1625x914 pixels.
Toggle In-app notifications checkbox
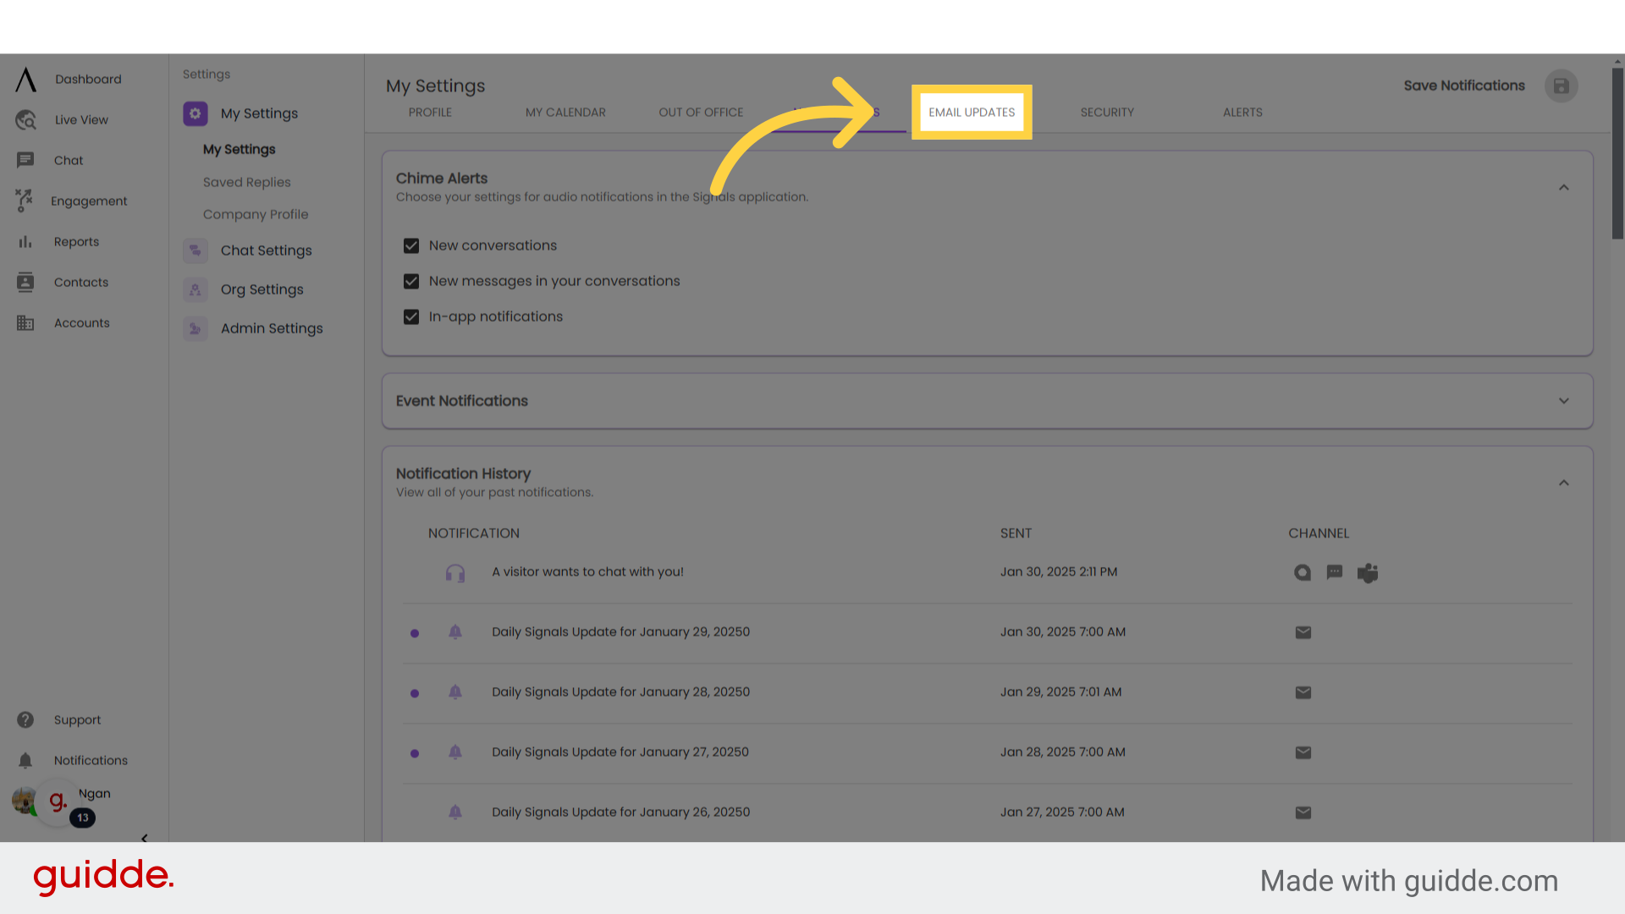pyautogui.click(x=411, y=317)
